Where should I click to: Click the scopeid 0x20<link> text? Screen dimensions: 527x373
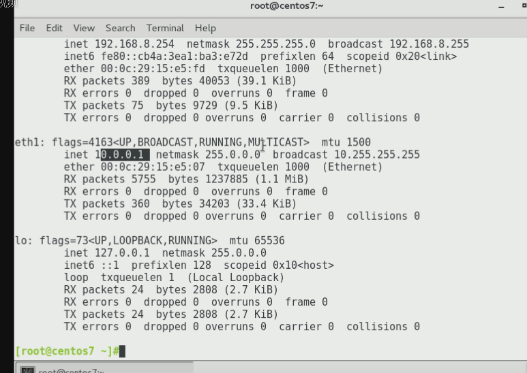tap(402, 56)
